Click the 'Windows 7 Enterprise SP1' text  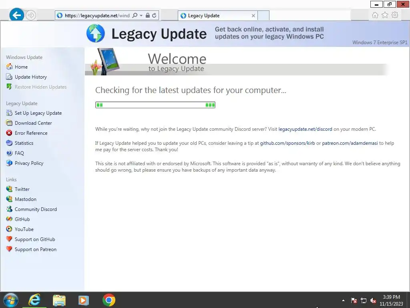380,43
